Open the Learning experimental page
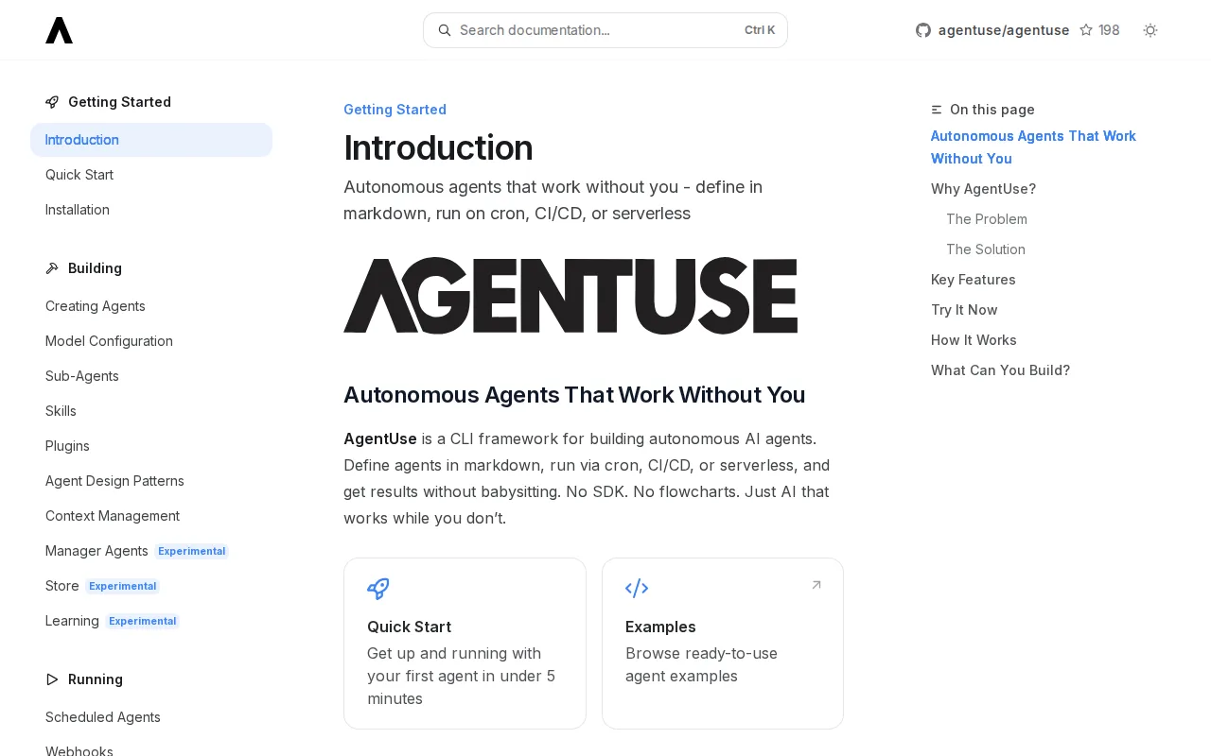This screenshot has width=1211, height=756. pos(151,621)
